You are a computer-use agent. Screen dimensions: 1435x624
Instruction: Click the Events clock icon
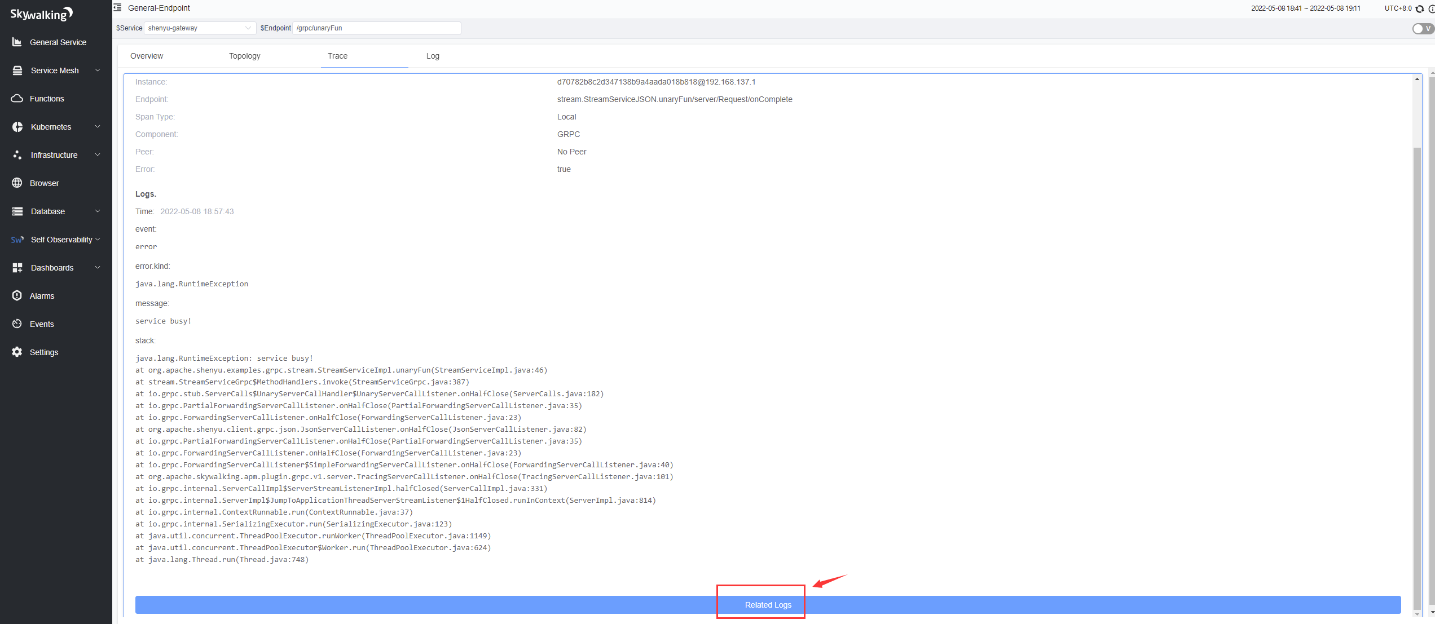tap(17, 324)
